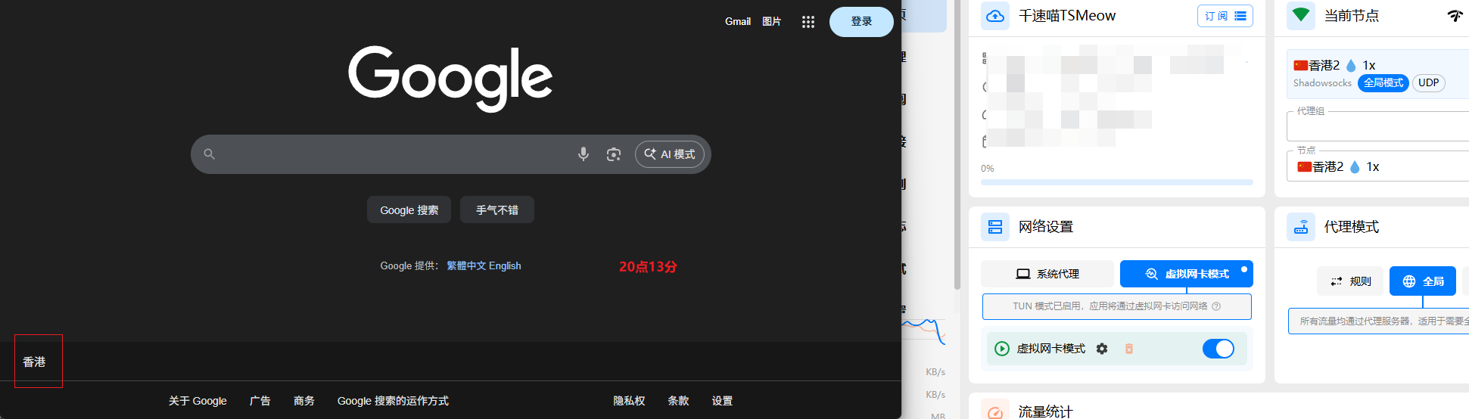Select the 全局 proxy mode tab
This screenshot has height=419, width=1469.
point(1422,281)
